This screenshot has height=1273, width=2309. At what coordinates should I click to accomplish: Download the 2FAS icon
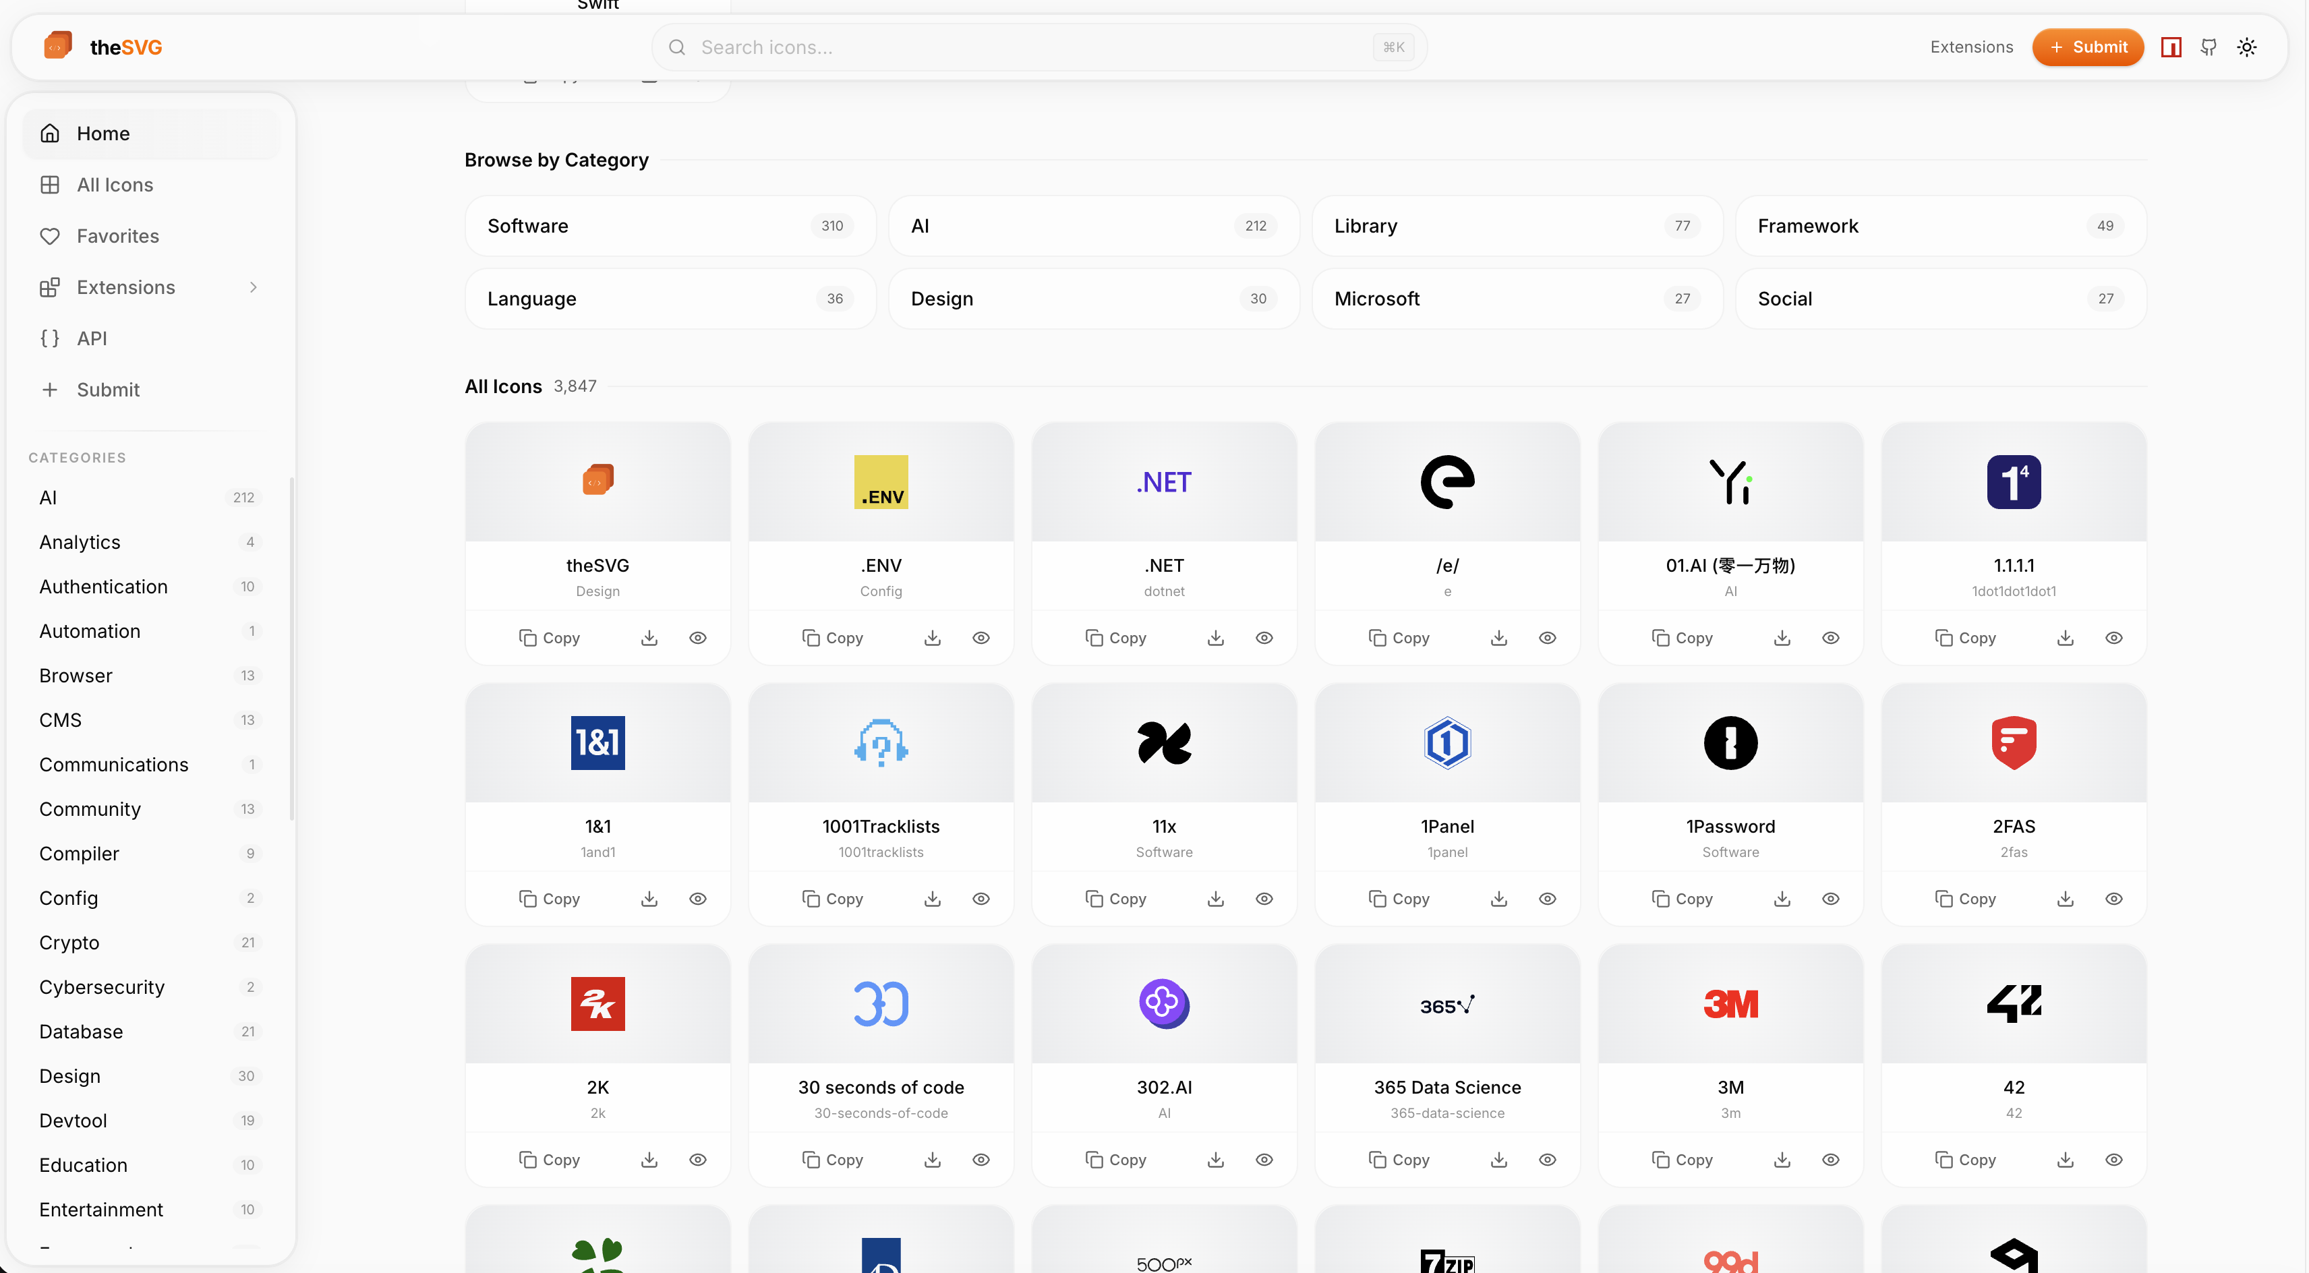(x=2065, y=898)
